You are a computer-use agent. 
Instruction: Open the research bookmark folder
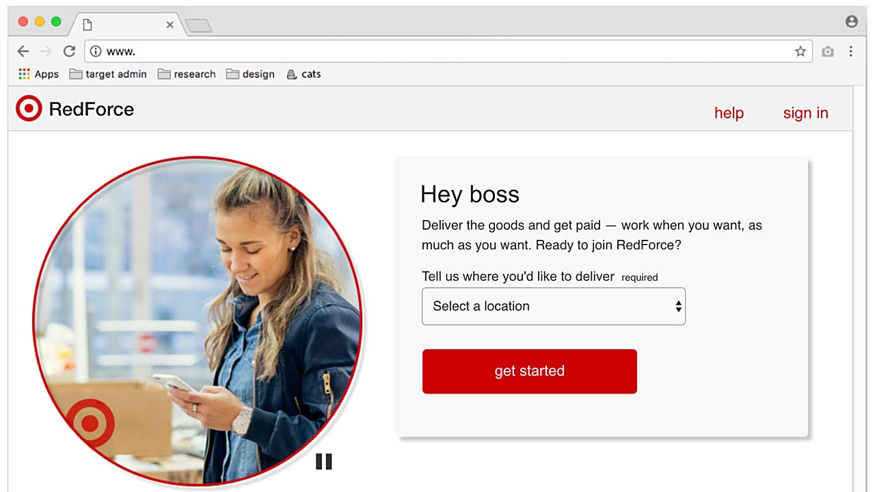pyautogui.click(x=187, y=74)
